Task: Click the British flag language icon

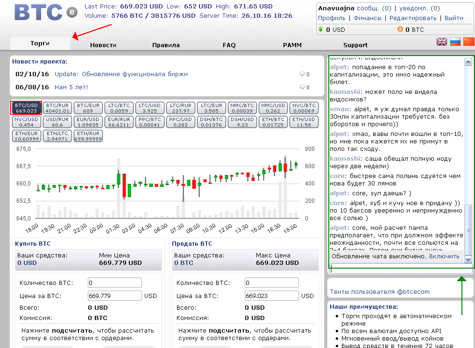Action: coord(441,42)
